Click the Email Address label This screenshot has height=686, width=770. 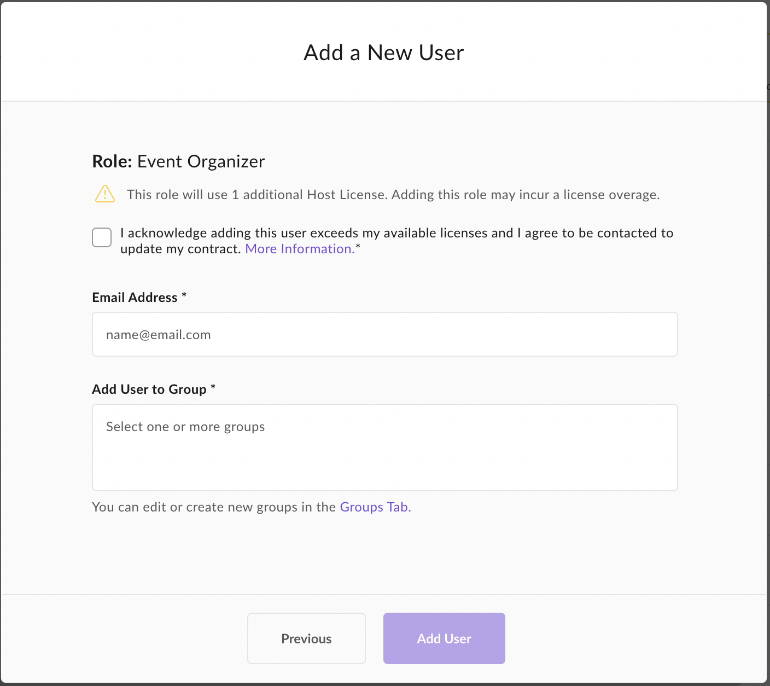(x=139, y=297)
